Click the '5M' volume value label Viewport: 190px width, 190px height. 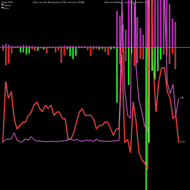(182, 98)
